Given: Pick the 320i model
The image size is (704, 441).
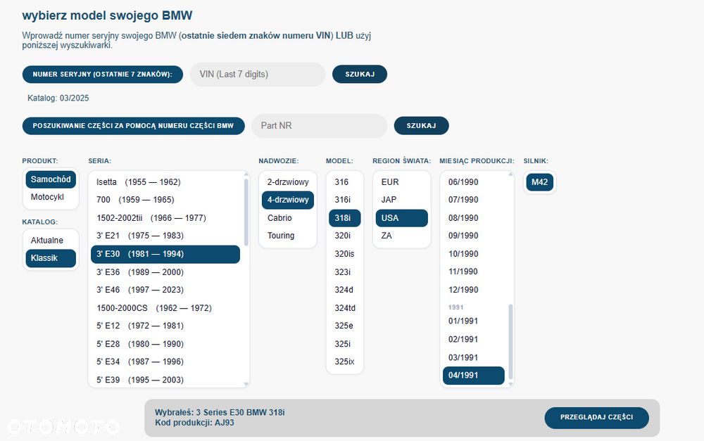Looking at the screenshot, I should point(344,236).
